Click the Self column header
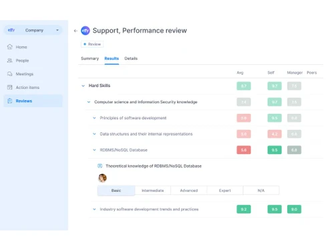334x251 pixels. (x=271, y=72)
